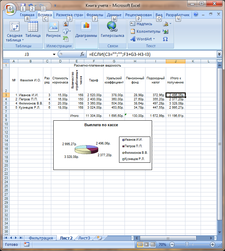
Task: Go to first sheet navigation arrow
Action: tap(6, 238)
